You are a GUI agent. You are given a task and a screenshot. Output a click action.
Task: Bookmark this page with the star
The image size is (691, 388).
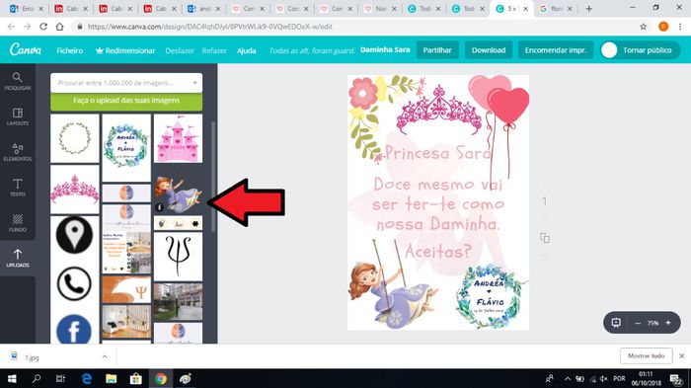point(643,27)
